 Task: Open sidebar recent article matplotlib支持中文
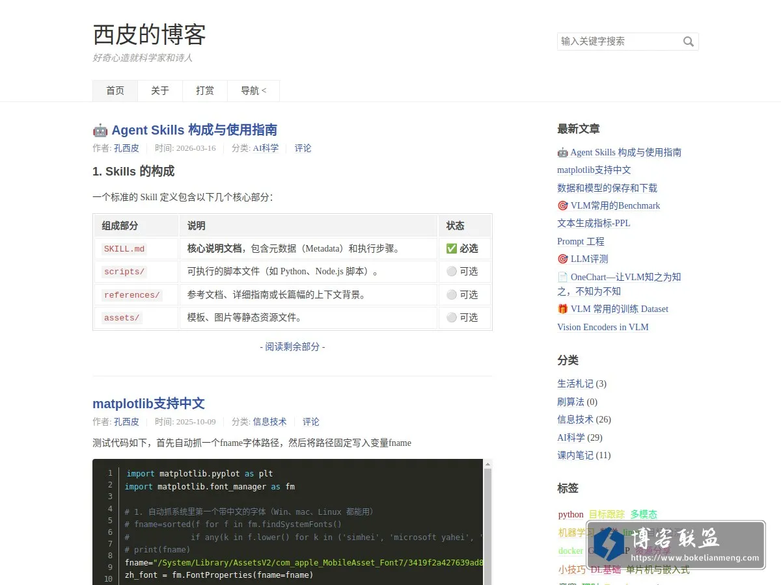click(x=594, y=170)
